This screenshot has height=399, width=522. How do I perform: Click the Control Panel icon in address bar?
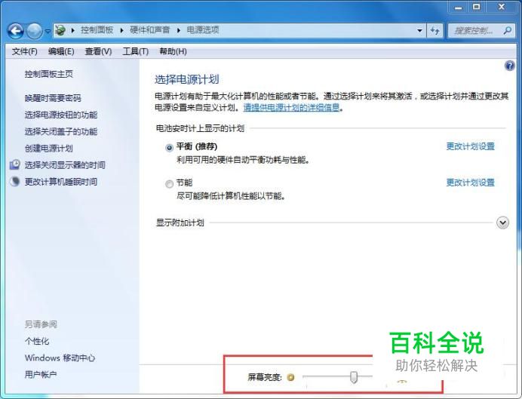click(x=60, y=30)
